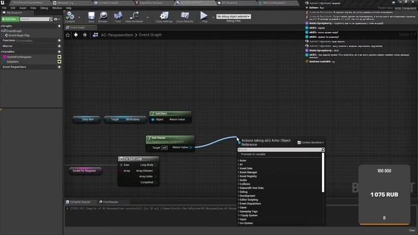Click Loop Body pin on For Each Loop
This screenshot has width=418, height=235.
click(x=155, y=165)
